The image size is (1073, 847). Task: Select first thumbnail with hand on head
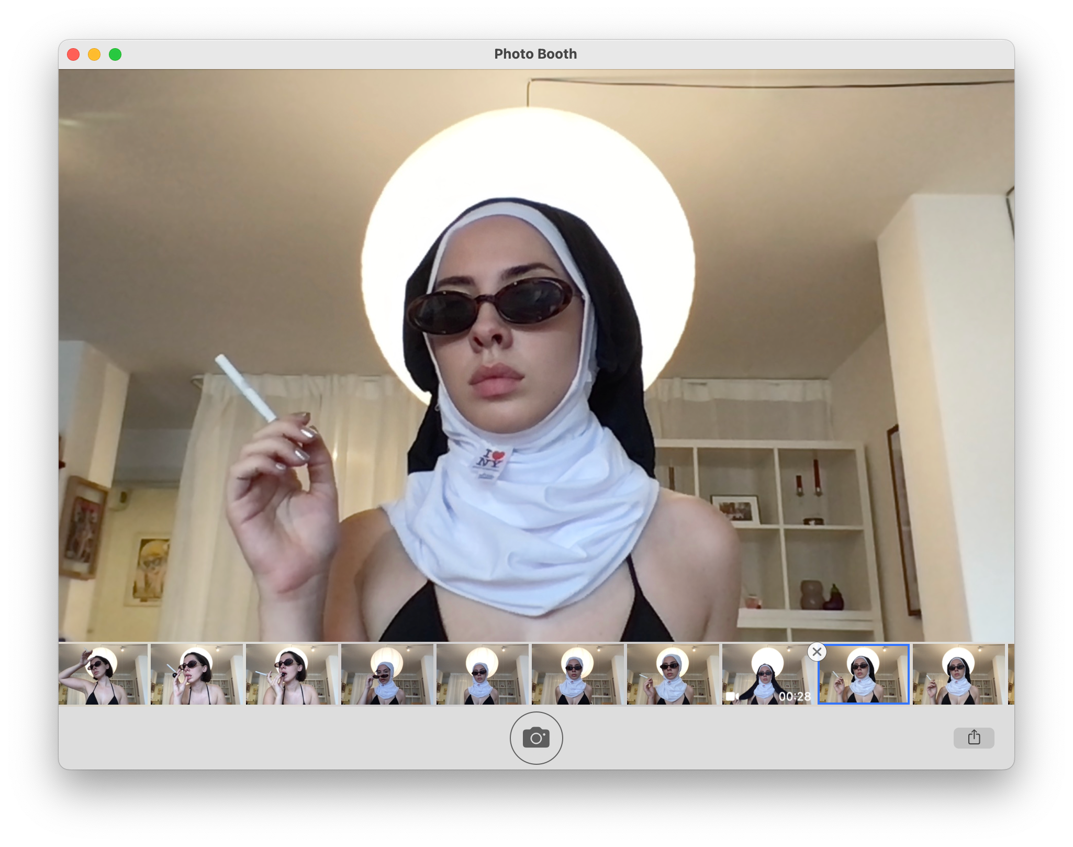(103, 674)
